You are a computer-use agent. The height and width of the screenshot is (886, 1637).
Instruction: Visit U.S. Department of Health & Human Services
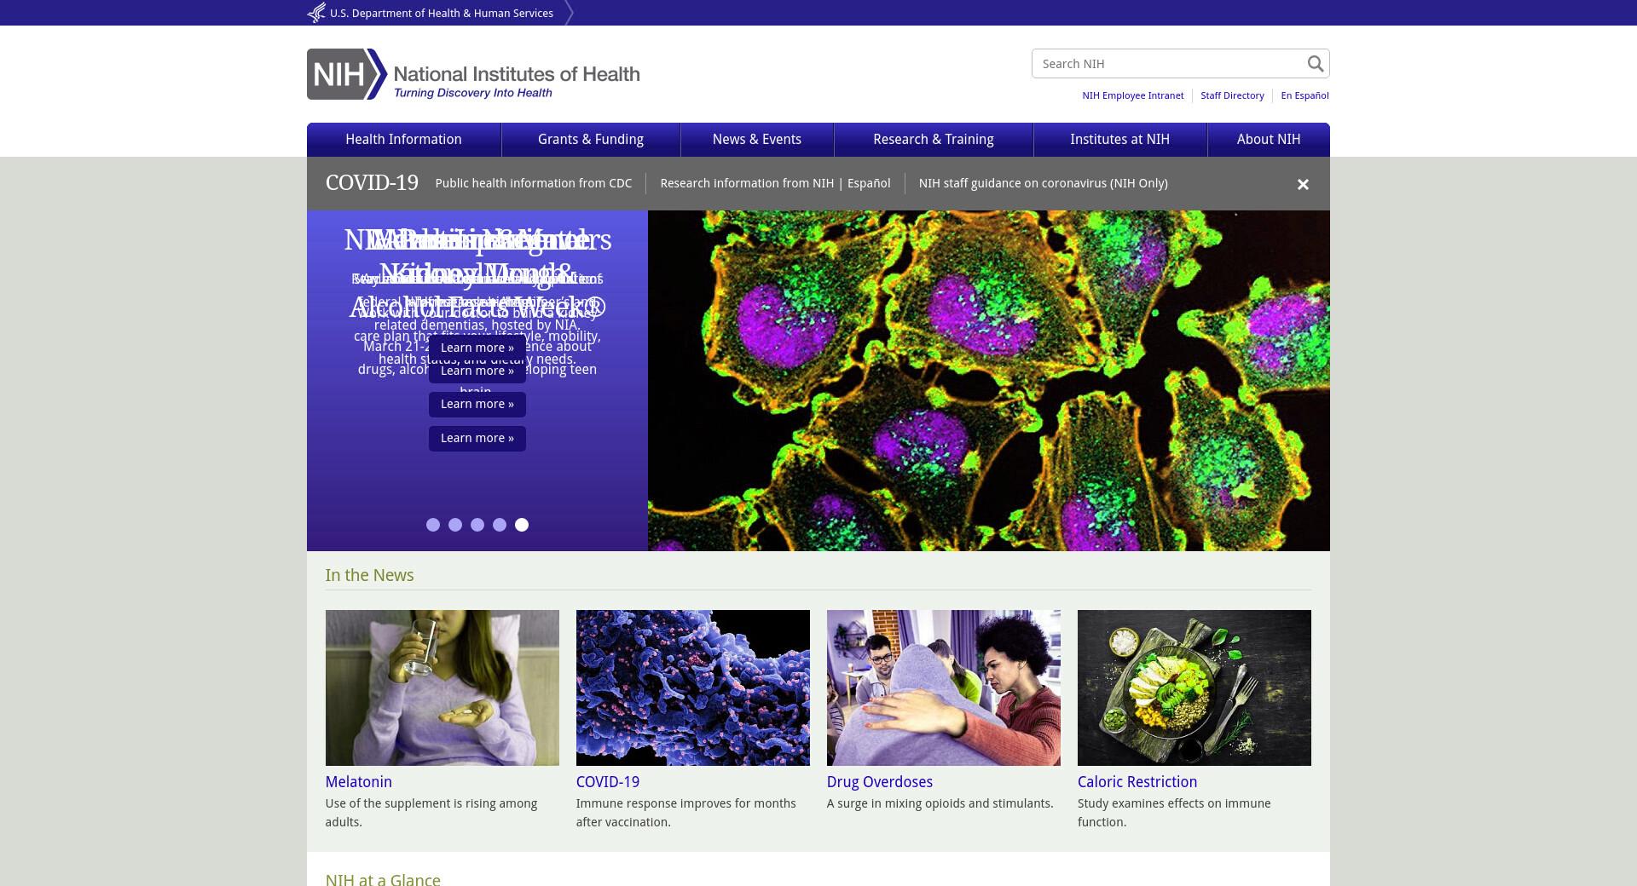pos(442,13)
